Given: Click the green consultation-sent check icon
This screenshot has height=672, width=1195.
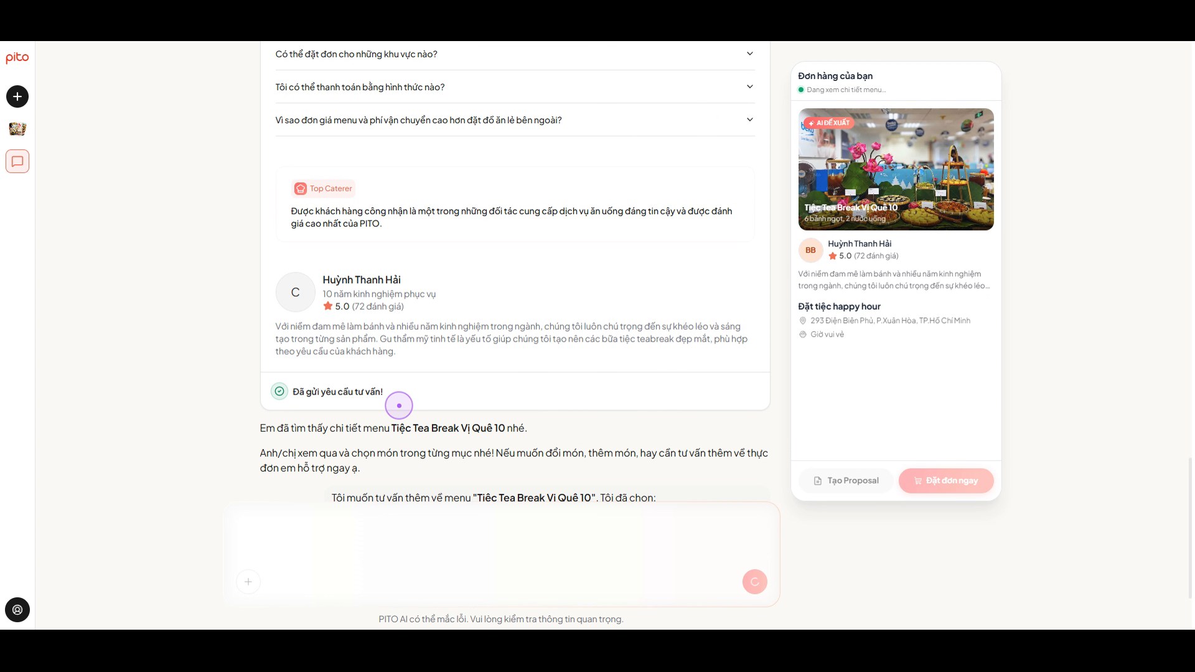Looking at the screenshot, I should (x=279, y=391).
